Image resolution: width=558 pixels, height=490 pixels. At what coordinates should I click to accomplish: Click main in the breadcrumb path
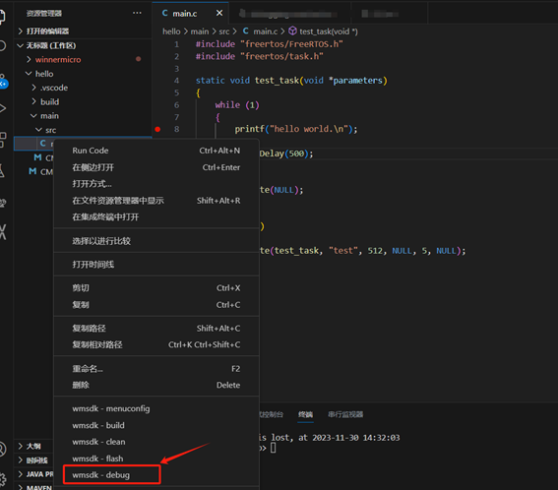click(x=200, y=31)
